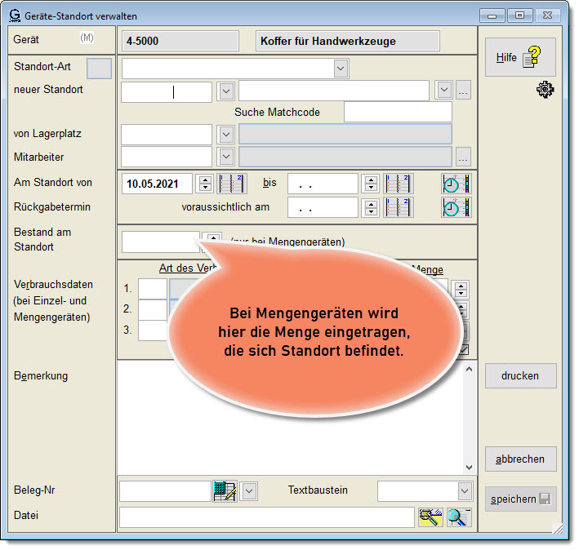The height and width of the screenshot is (550, 579).
Task: Expand the Standort-Art dropdown
Action: pos(341,69)
